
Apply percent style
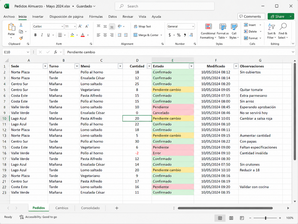click(179, 35)
